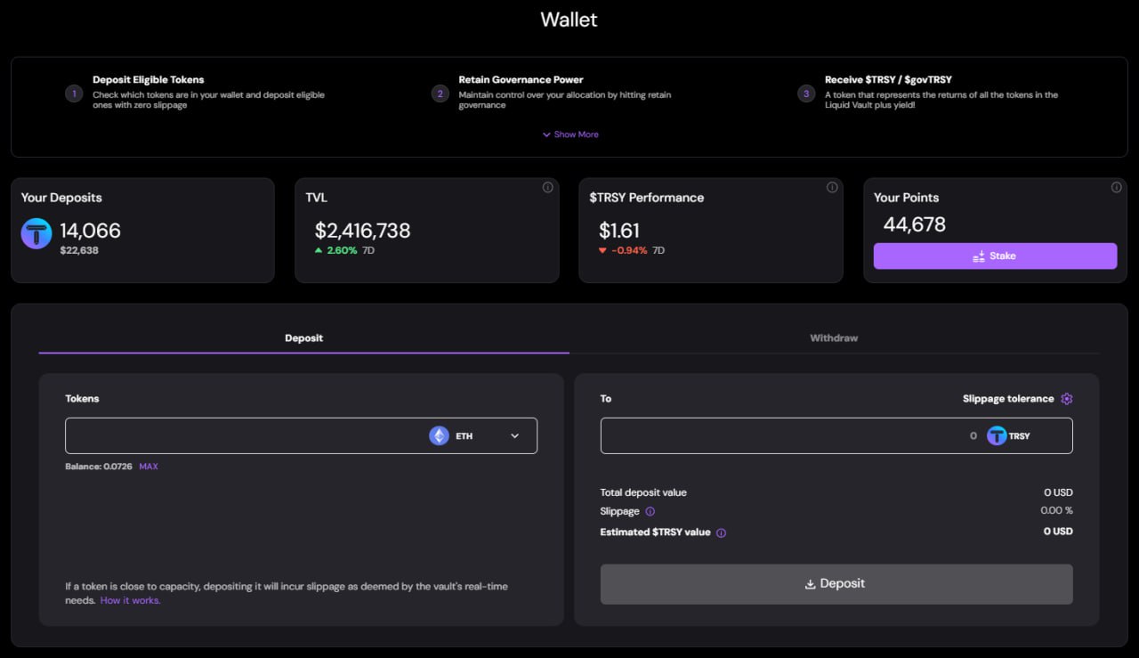Open the ETH token dropdown chevron
Screen dimensions: 1139x658
click(x=514, y=435)
